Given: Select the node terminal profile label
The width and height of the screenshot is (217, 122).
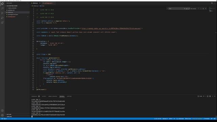Looking at the screenshot, I should coord(200,96).
